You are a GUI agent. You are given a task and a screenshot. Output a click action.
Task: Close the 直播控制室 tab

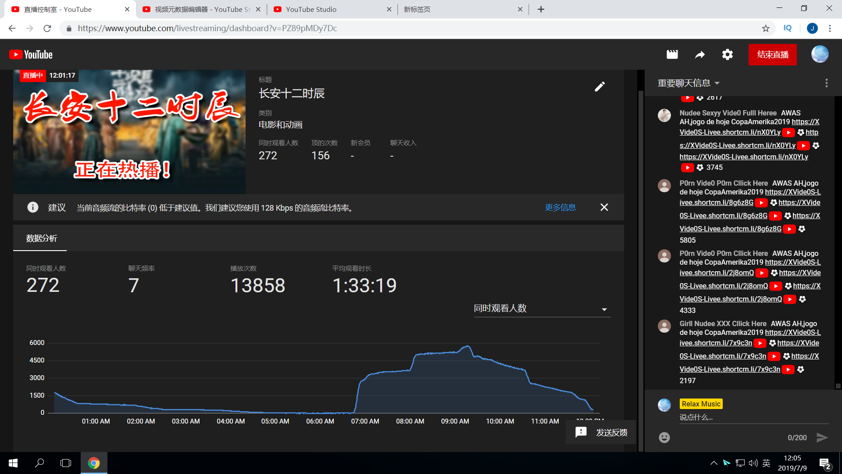(127, 9)
